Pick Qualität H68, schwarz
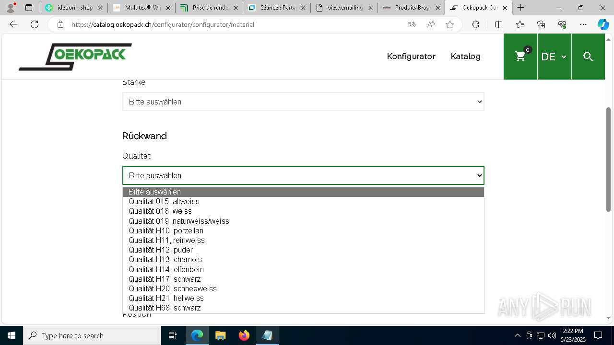This screenshot has height=345, width=614. 303,308
